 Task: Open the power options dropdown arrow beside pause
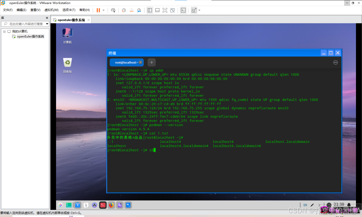click(103, 10)
